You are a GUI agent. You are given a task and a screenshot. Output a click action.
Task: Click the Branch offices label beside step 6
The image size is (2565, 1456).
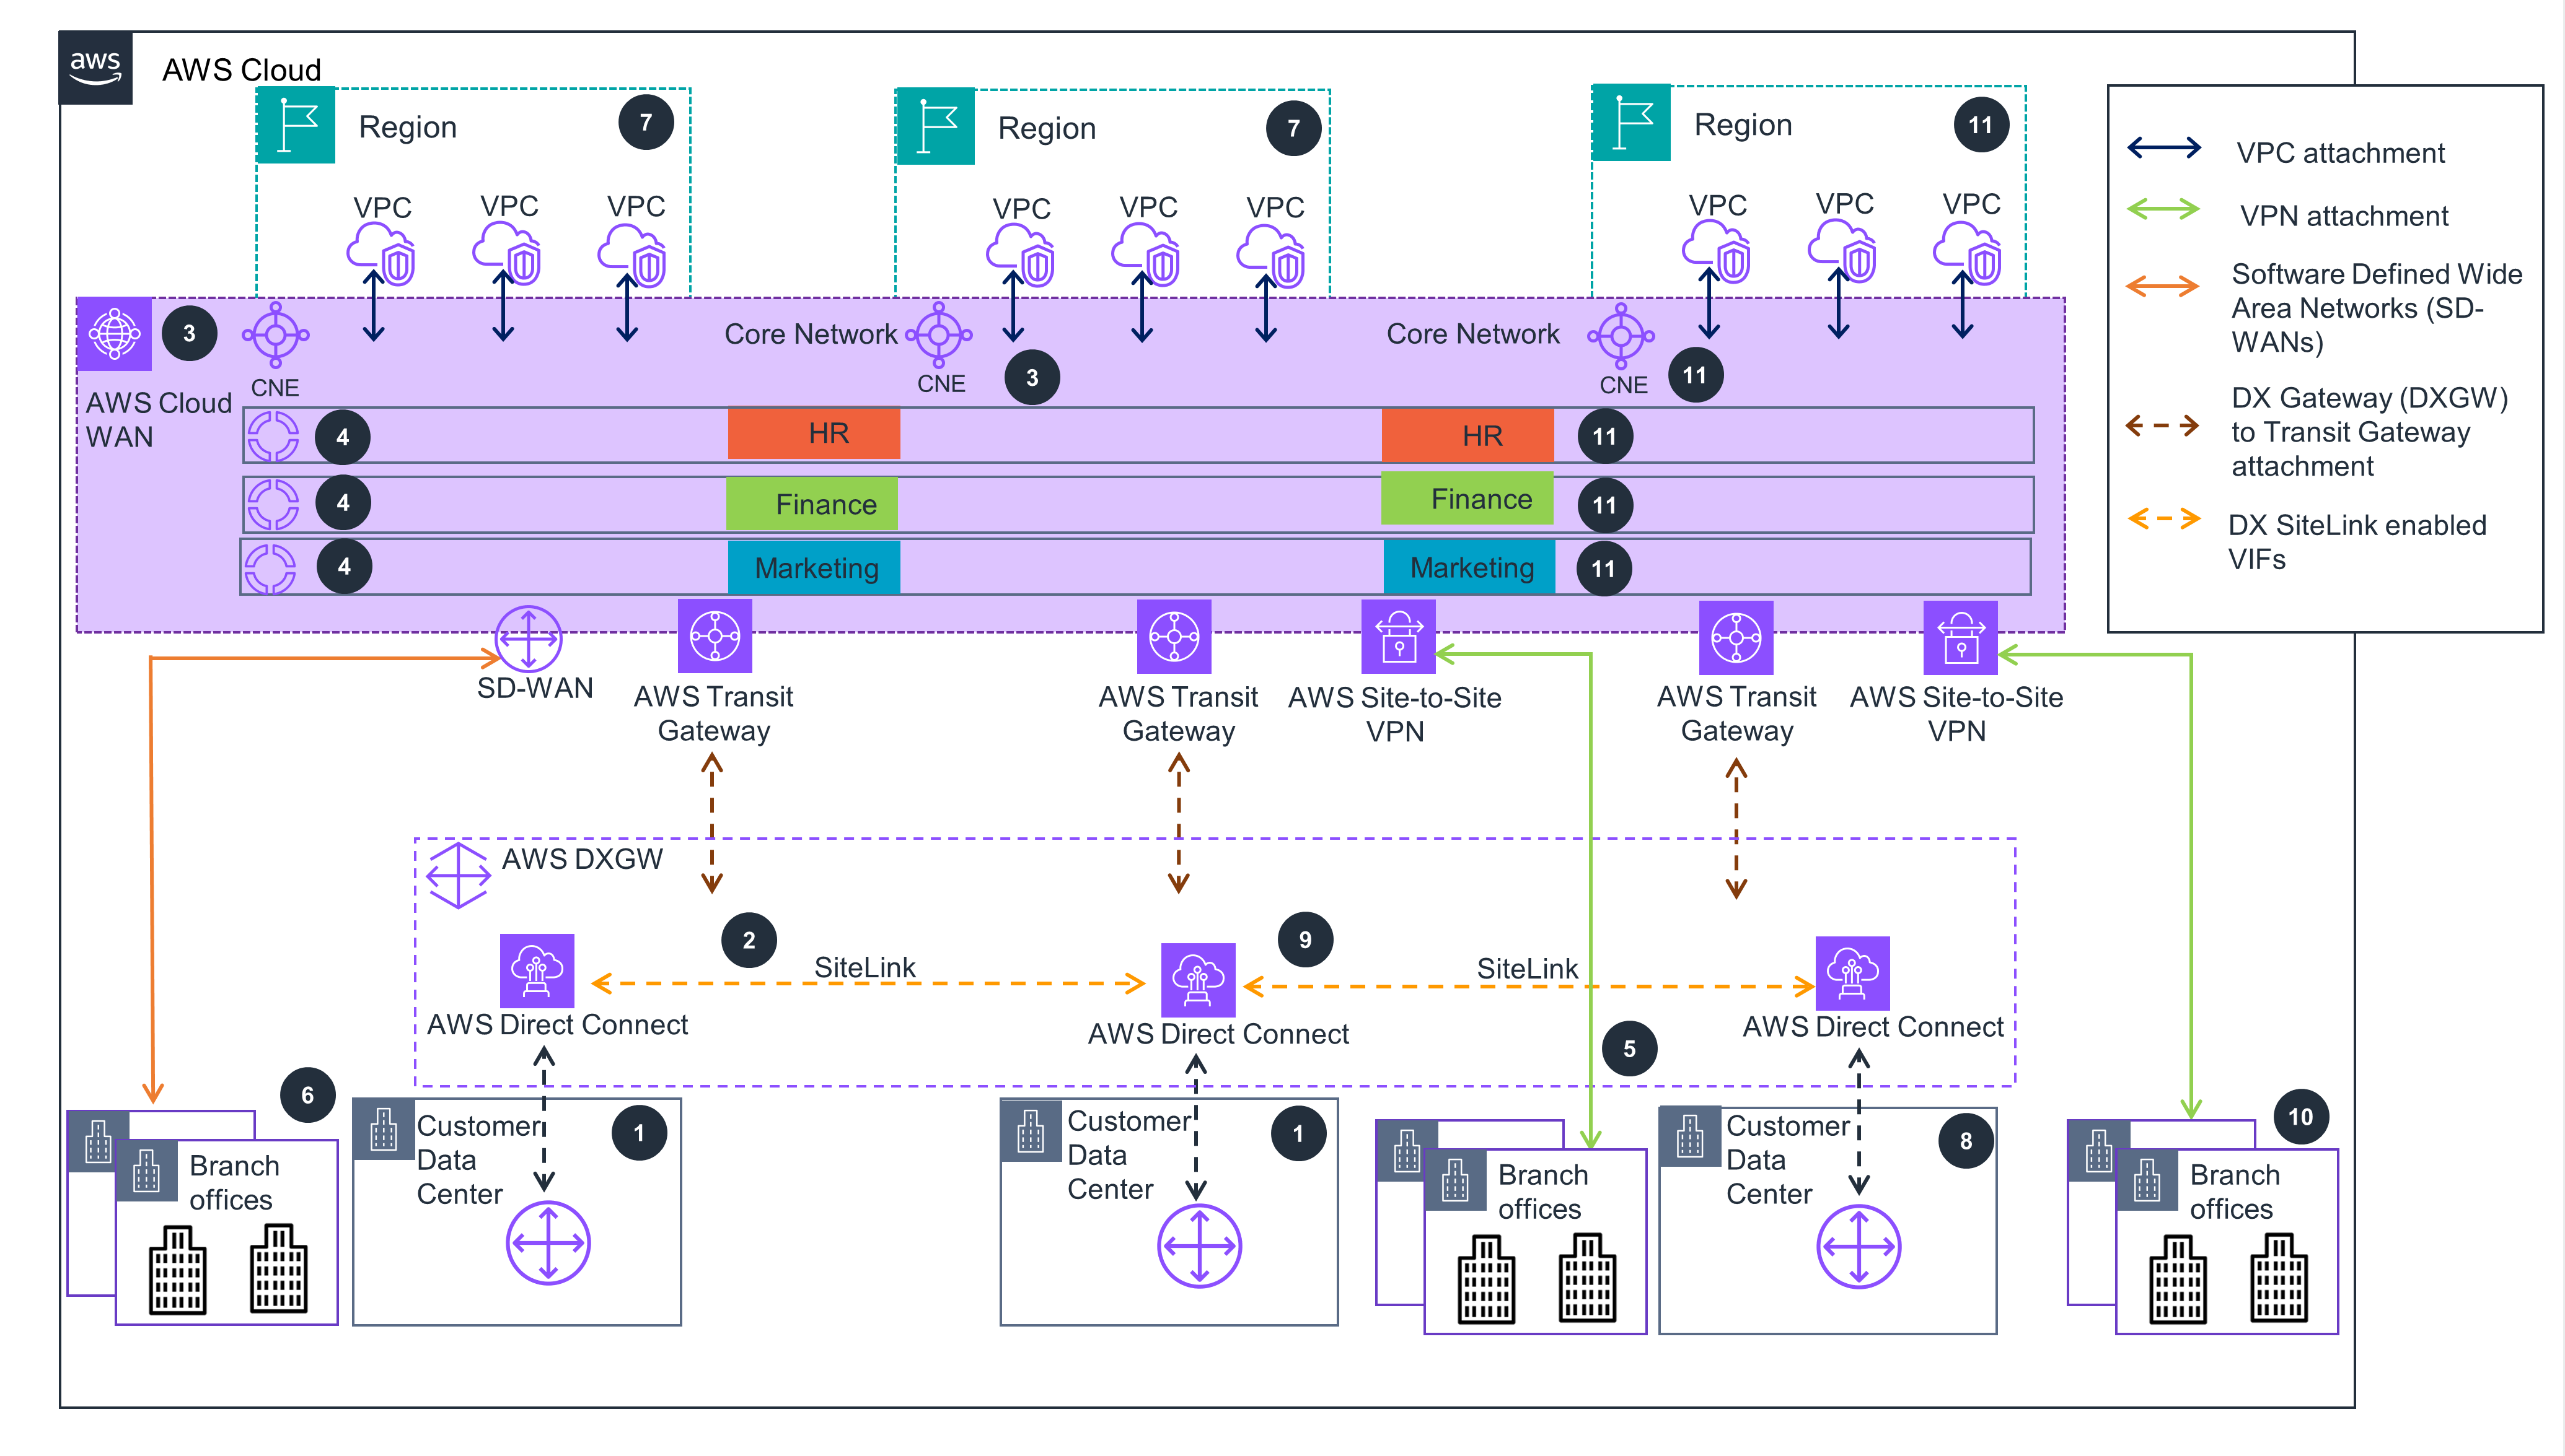point(234,1183)
